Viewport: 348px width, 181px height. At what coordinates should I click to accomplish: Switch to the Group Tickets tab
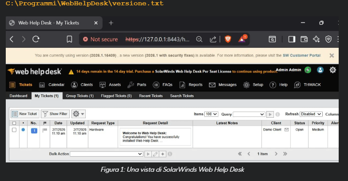[80, 96]
